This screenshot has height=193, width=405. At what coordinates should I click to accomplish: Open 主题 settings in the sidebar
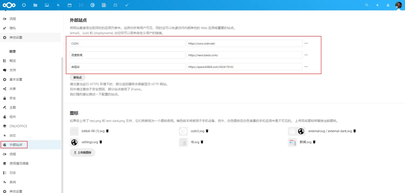click(31, 107)
